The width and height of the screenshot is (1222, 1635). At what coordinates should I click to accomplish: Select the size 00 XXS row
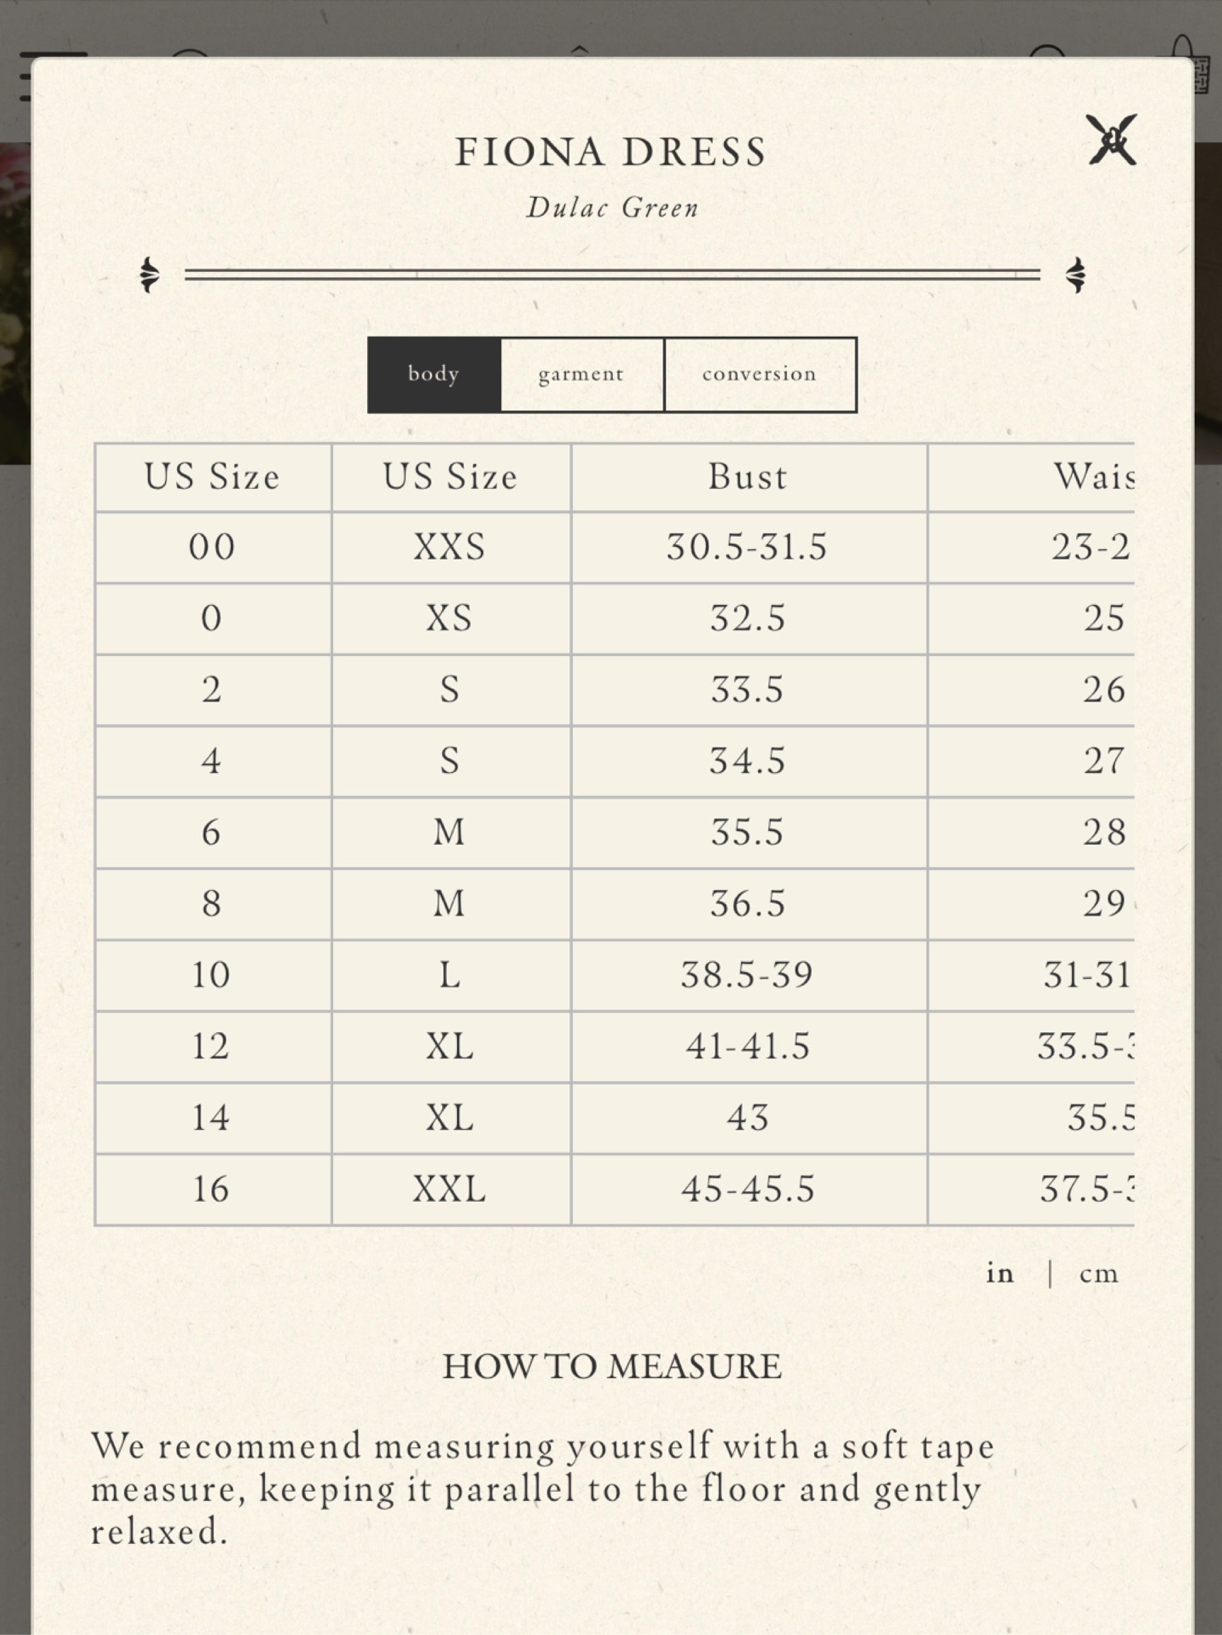pos(614,548)
